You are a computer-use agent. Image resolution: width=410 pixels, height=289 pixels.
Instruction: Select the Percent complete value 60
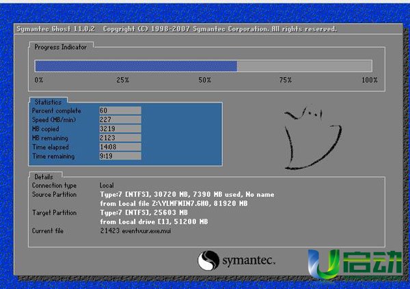point(120,110)
